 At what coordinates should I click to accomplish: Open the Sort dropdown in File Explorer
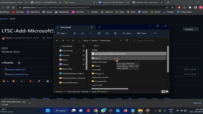point(128,33)
